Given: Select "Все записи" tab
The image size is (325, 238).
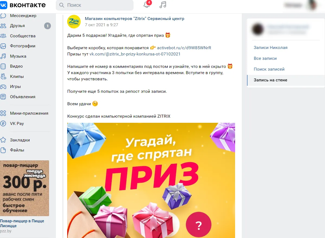Looking at the screenshot, I should (x=265, y=58).
